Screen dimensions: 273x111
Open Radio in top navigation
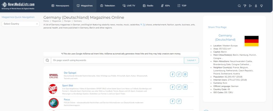148,6
